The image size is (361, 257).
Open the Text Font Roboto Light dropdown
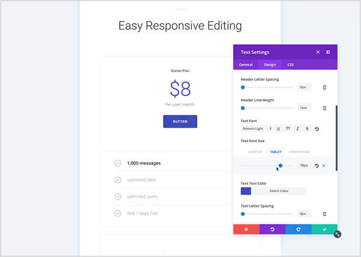[257, 128]
